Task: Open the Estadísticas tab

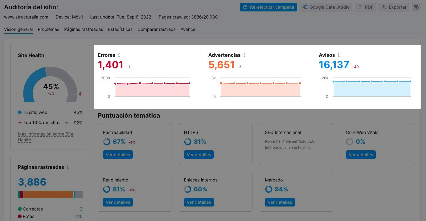Action: (120, 29)
